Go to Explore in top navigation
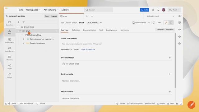Viewport: 199px width, 112px height. (65, 10)
